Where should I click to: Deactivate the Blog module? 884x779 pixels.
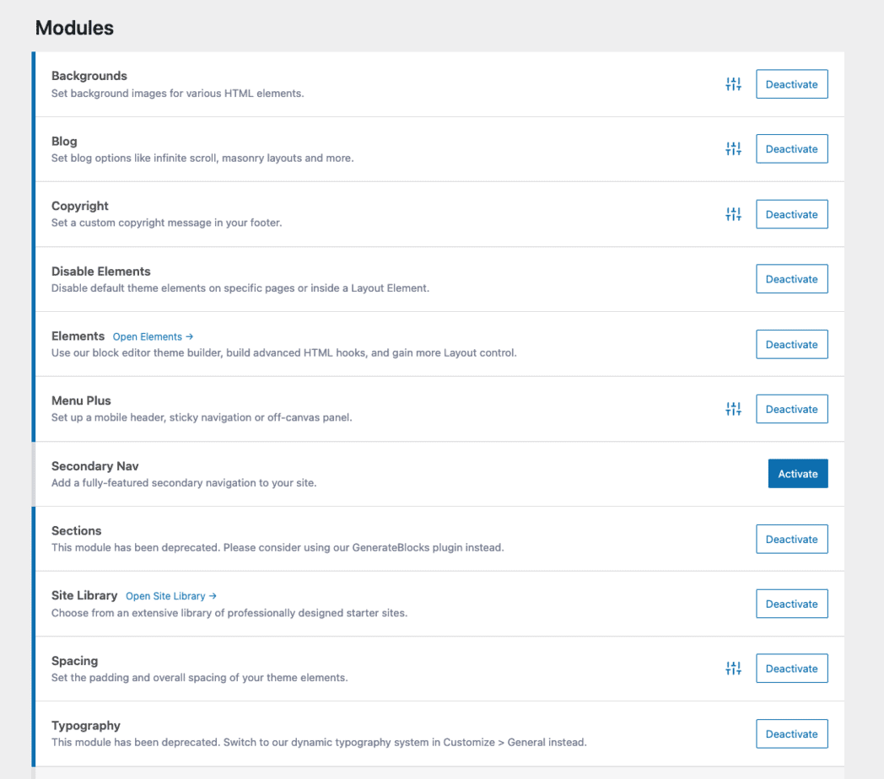click(791, 148)
